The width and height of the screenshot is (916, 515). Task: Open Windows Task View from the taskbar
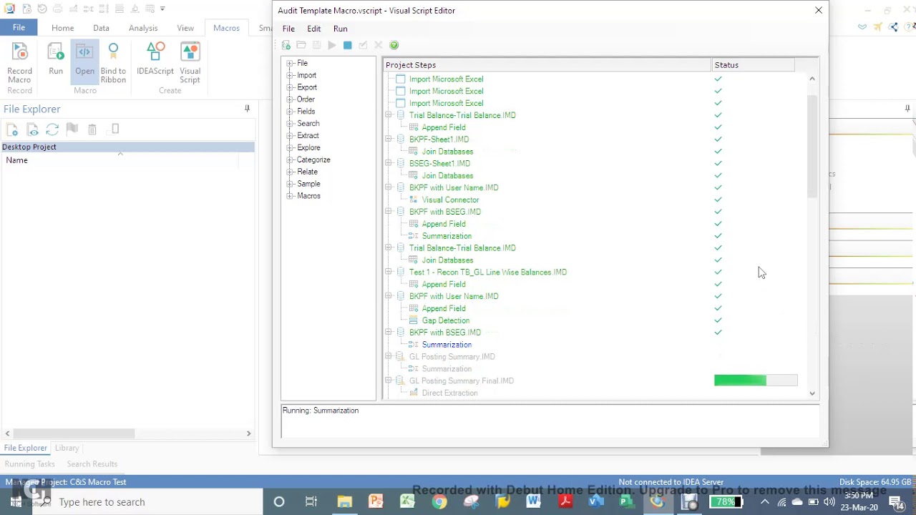point(311,501)
